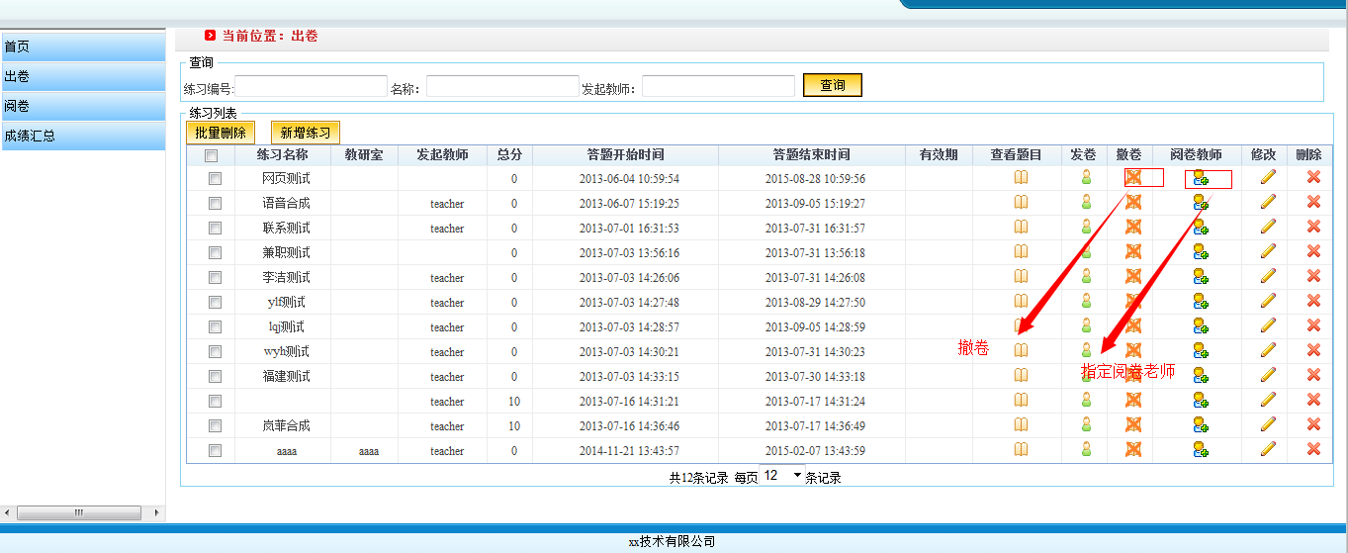
Task: Withdraw paper icon for 联系测试 row
Action: pyautogui.click(x=1133, y=227)
